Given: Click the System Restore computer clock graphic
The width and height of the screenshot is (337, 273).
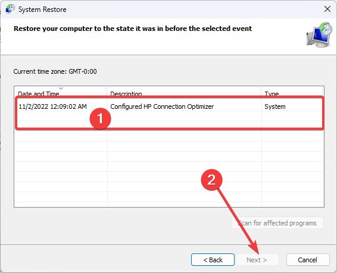Looking at the screenshot, I should (319, 34).
